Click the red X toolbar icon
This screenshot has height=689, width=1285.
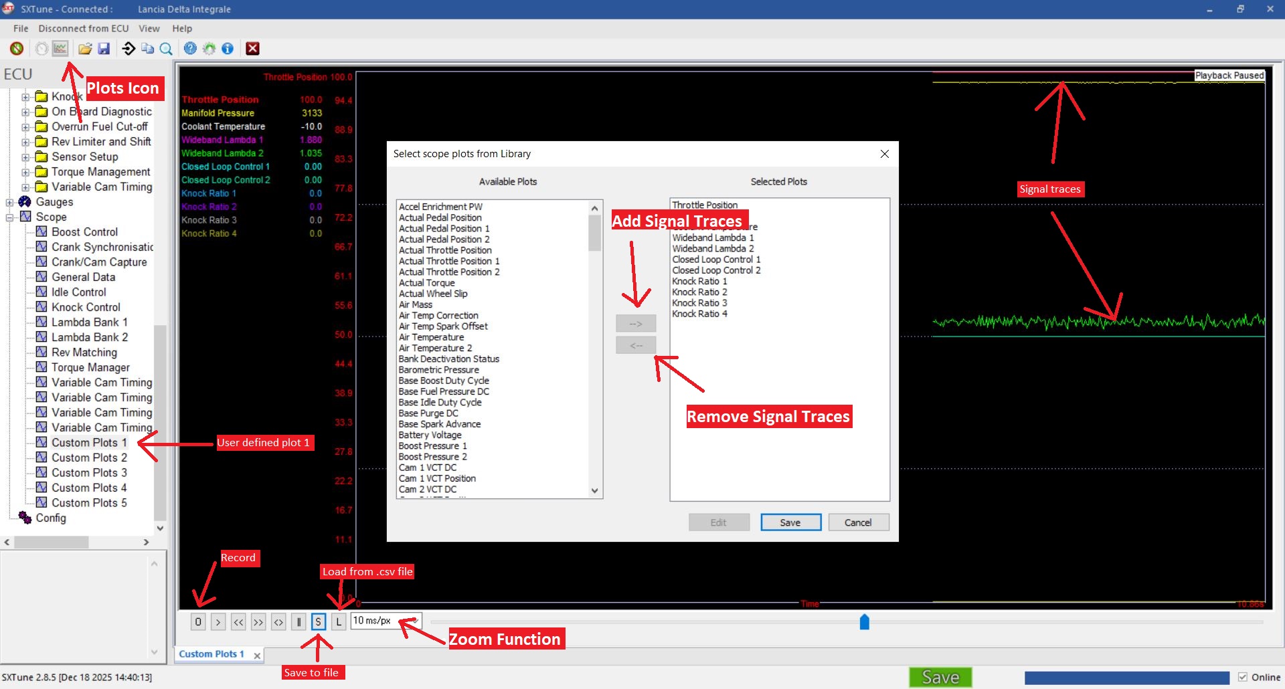[252, 49]
